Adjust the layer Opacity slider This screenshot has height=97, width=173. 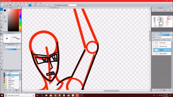coord(163,35)
